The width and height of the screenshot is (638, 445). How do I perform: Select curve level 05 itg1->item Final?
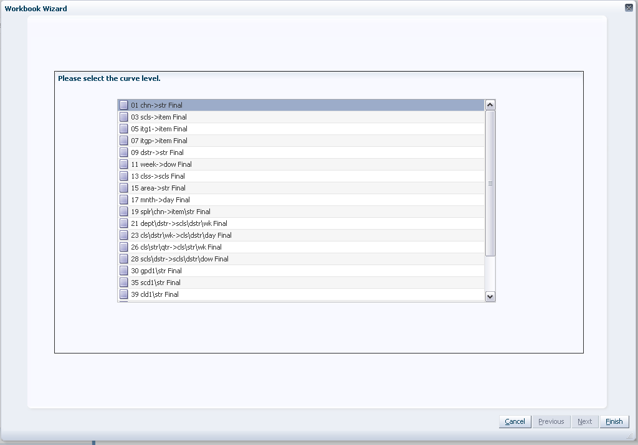point(301,129)
